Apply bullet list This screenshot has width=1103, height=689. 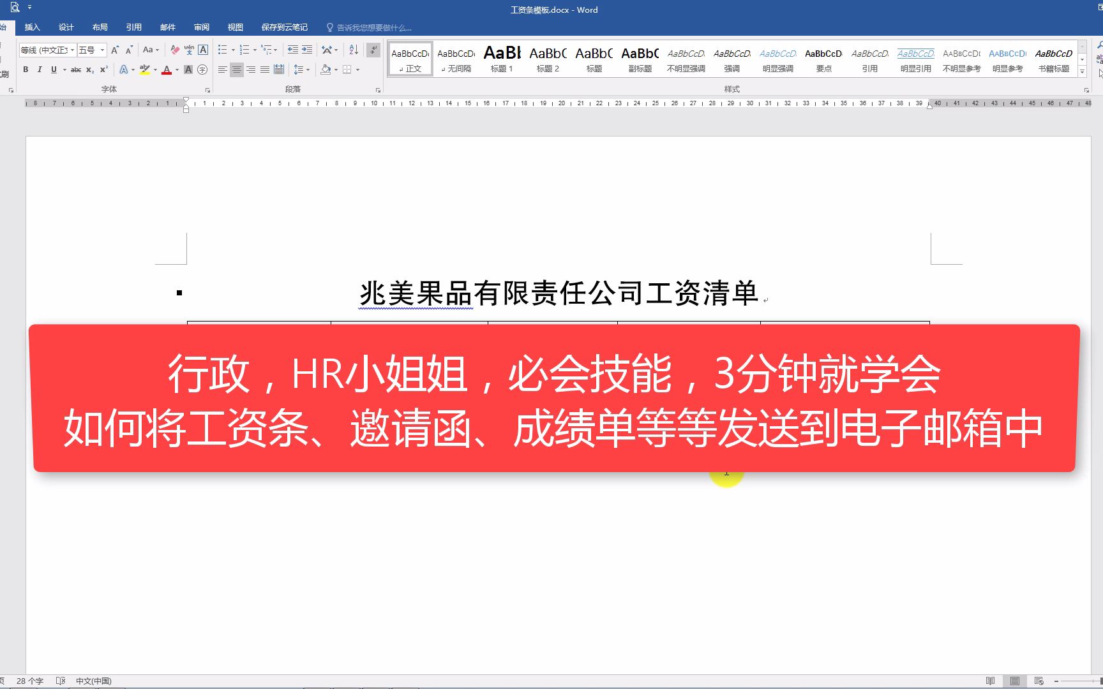(x=222, y=50)
